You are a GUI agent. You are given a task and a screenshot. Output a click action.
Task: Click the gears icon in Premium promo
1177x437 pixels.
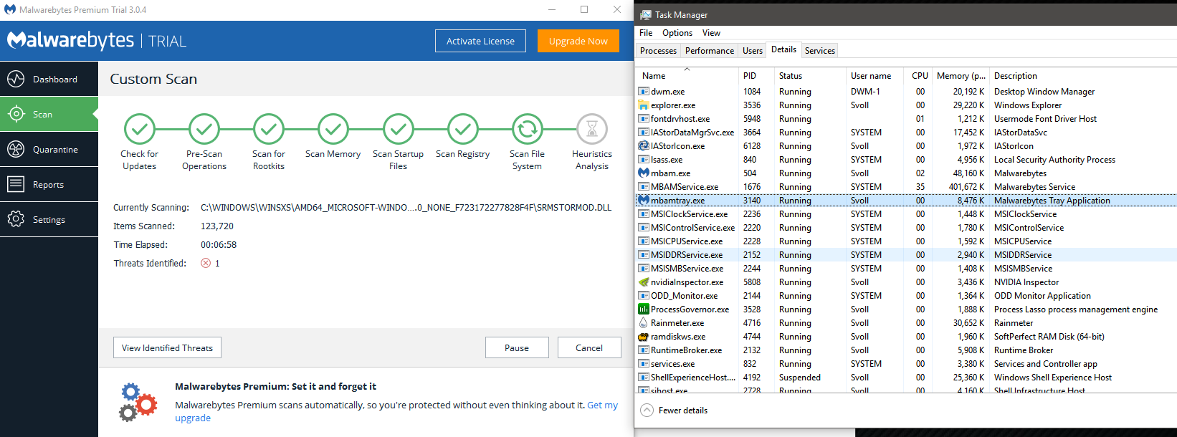point(138,402)
